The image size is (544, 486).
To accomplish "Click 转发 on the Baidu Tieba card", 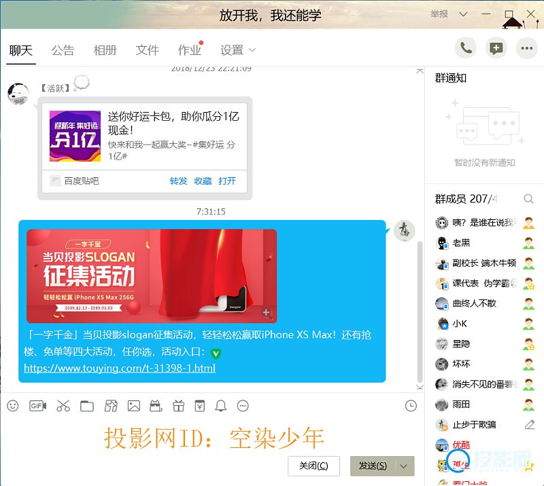I will coord(178,181).
